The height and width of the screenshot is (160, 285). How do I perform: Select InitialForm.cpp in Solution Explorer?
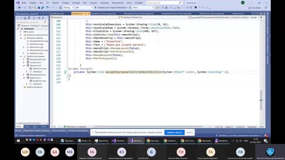pos(37,44)
